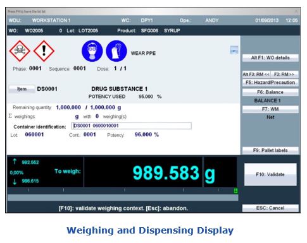Click the lower tolerance arrow 986.615
The height and width of the screenshot is (243, 307).
point(15,182)
